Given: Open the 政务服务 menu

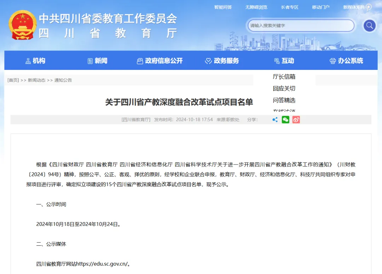Looking at the screenshot, I should tap(222, 61).
